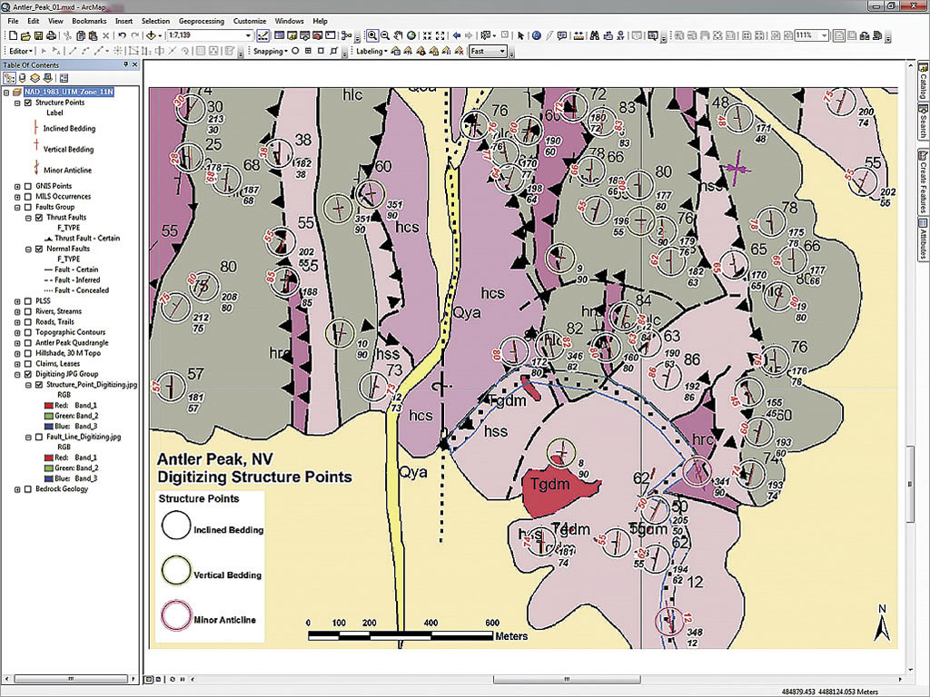Viewport: 930px width, 697px height.
Task: Select the Zoom Out tool
Action: [x=385, y=36]
